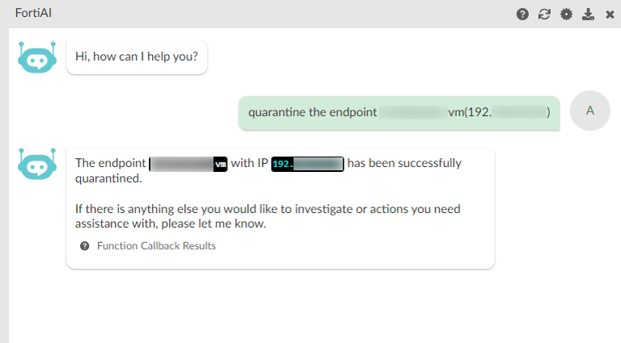Viewport: 621px width, 343px height.
Task: Click the "If there is anything else" paragraph
Action: [267, 216]
